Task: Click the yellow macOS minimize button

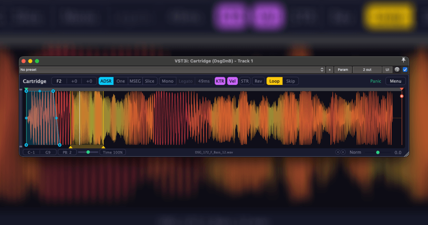Action: [30, 61]
